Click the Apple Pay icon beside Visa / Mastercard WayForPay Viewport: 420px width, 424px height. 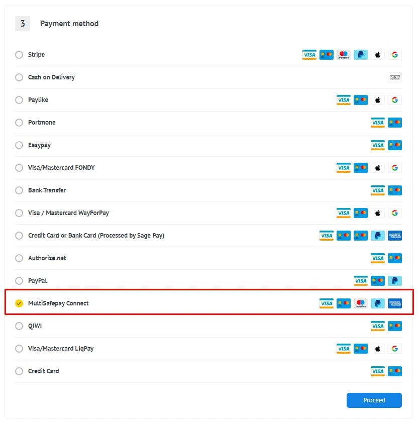point(377,213)
